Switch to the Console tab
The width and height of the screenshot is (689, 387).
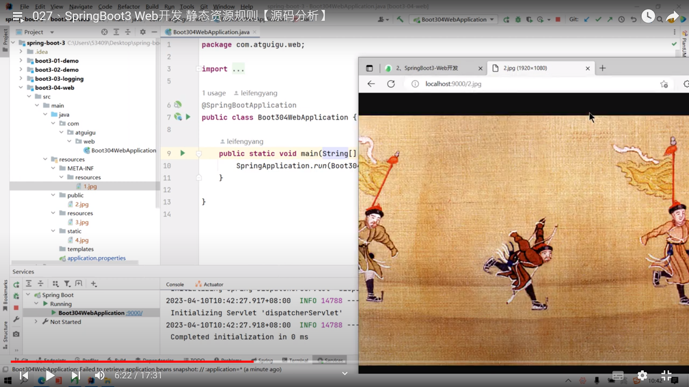tap(175, 284)
